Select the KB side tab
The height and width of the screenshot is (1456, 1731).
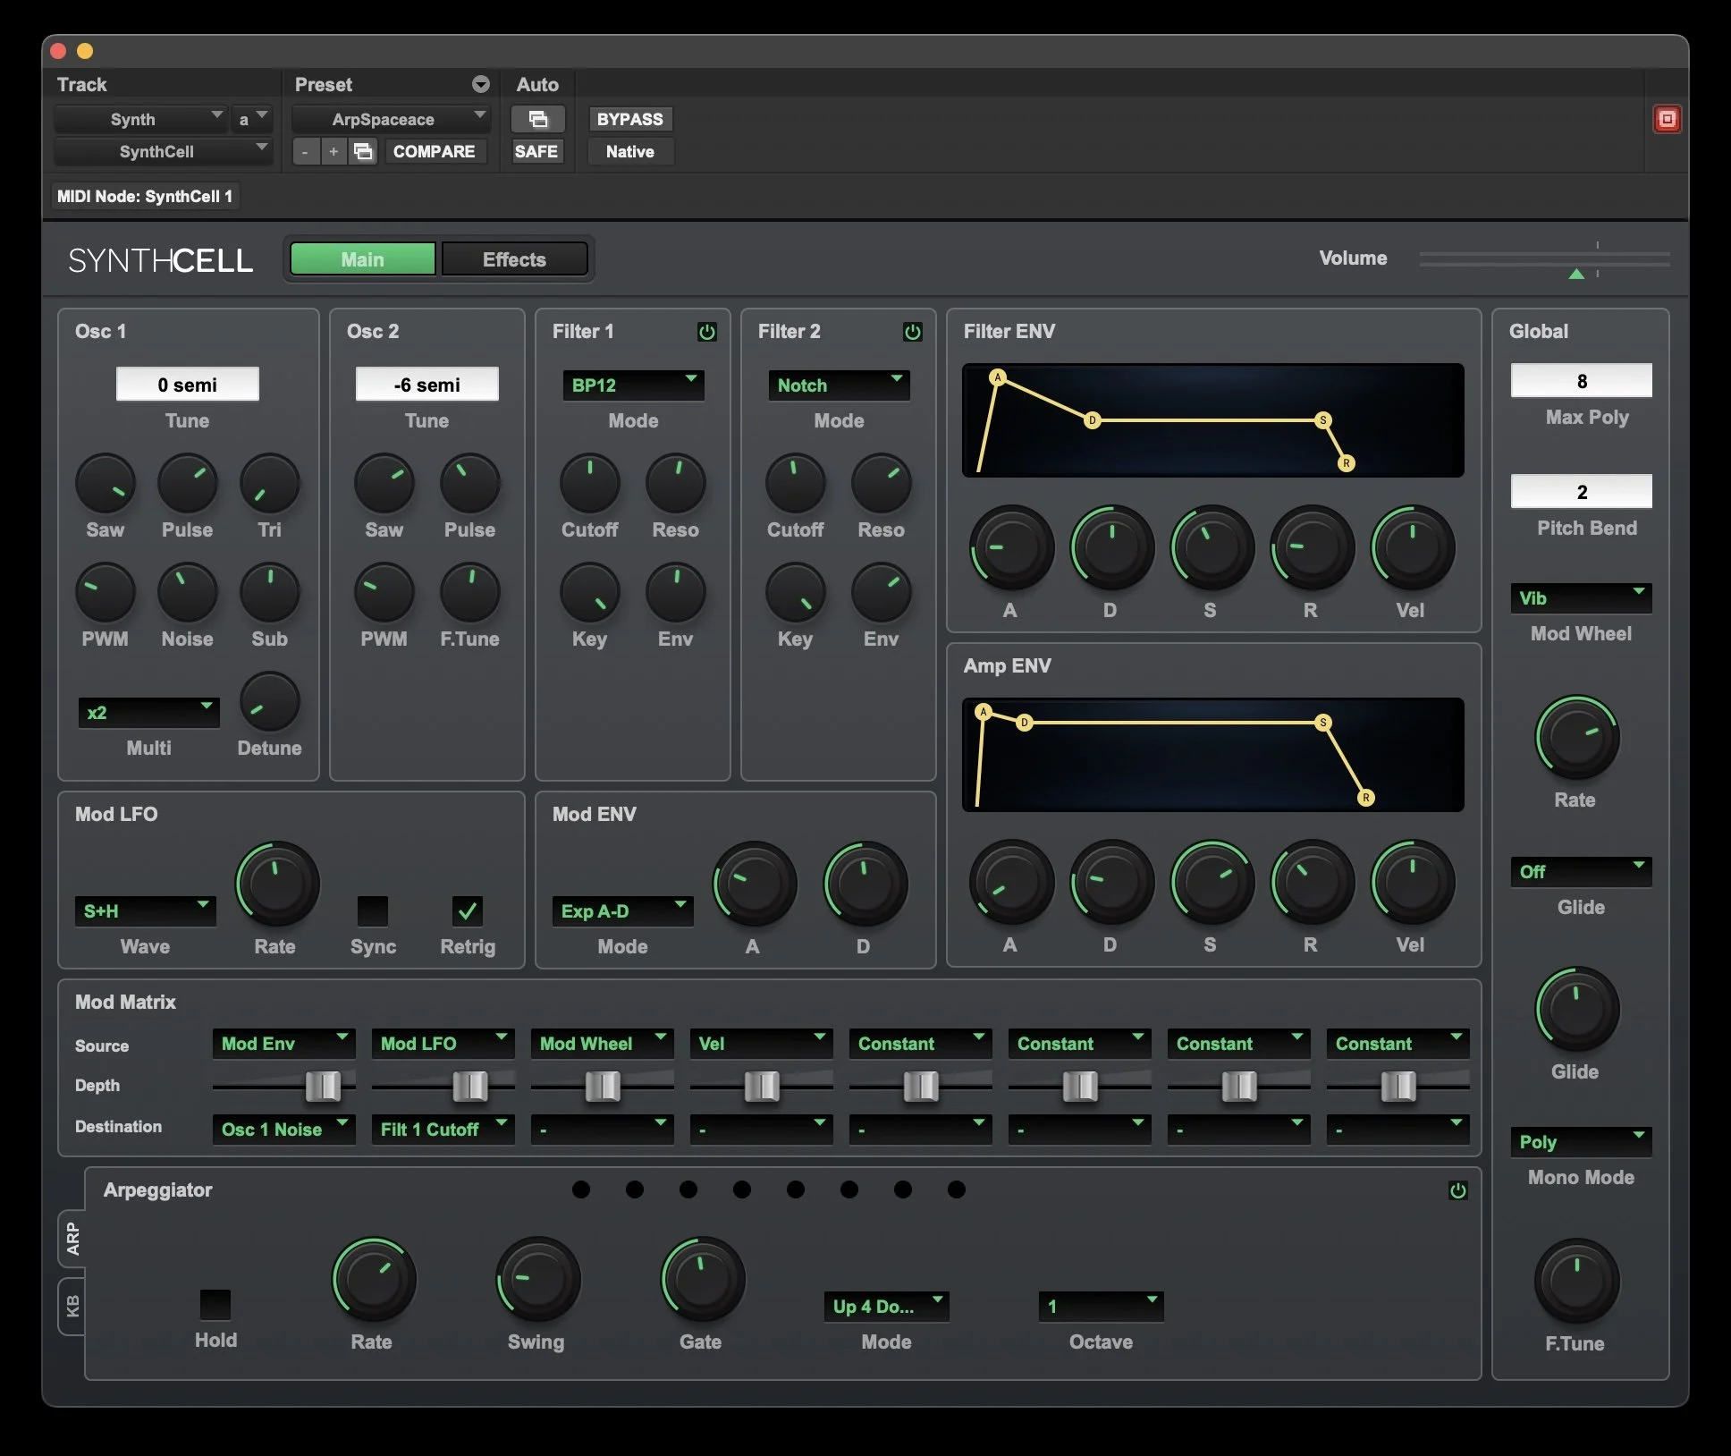72,1308
